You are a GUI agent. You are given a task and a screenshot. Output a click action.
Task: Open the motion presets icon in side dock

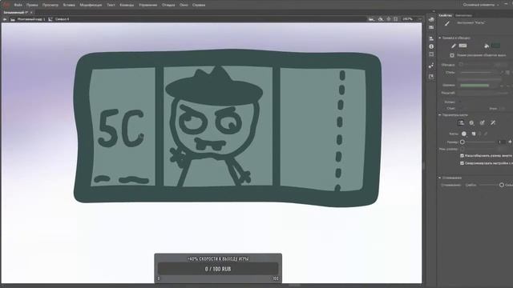pyautogui.click(x=431, y=66)
